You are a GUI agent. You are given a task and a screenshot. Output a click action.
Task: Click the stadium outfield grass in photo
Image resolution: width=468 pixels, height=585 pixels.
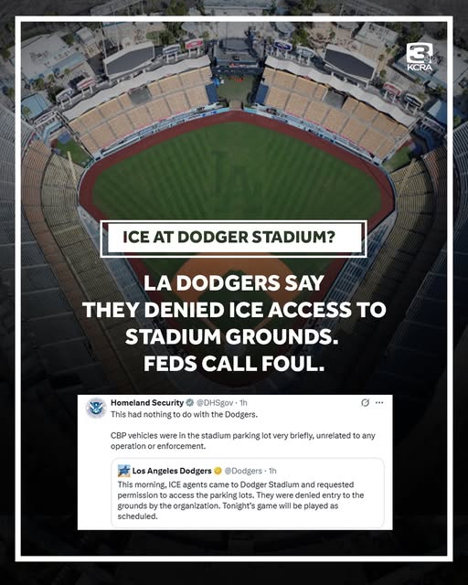236,172
